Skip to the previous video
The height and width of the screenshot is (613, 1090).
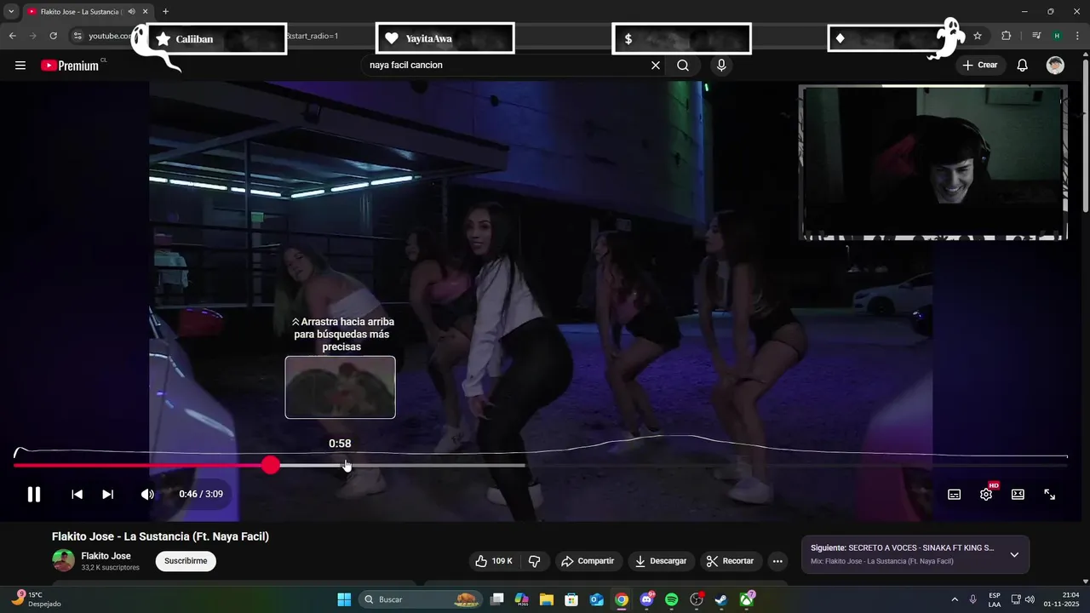click(x=77, y=494)
